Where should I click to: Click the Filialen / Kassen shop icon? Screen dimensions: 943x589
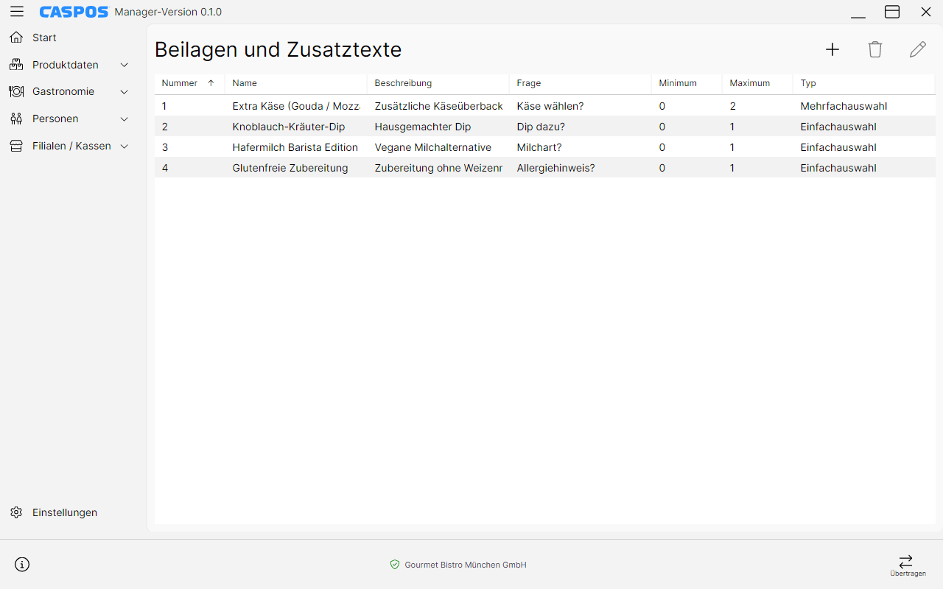point(16,146)
